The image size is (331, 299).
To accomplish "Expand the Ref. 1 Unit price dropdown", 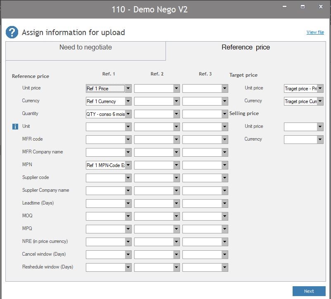I will click(x=128, y=89).
